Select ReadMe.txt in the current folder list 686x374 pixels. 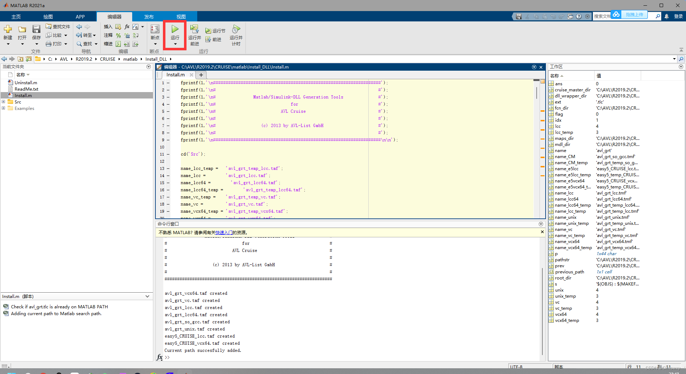pos(26,89)
